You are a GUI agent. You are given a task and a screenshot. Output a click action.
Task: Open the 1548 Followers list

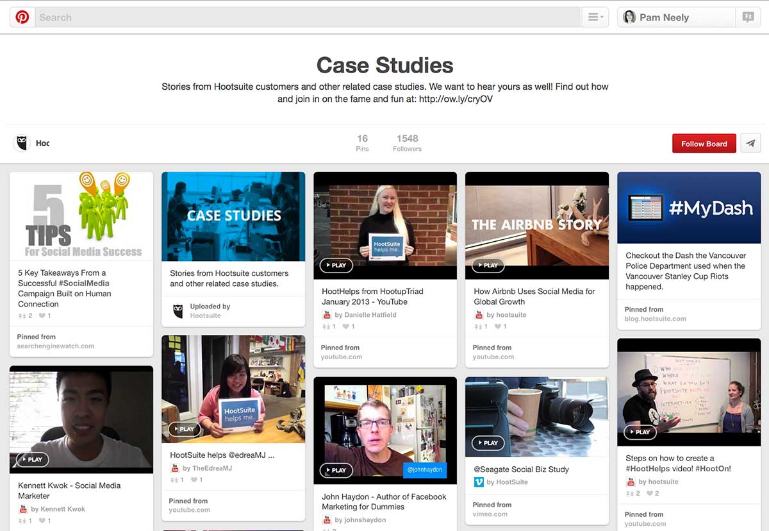coord(407,143)
